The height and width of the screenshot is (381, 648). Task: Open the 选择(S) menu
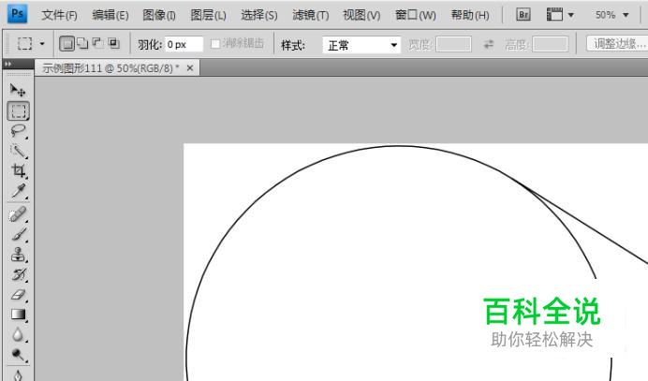point(259,15)
